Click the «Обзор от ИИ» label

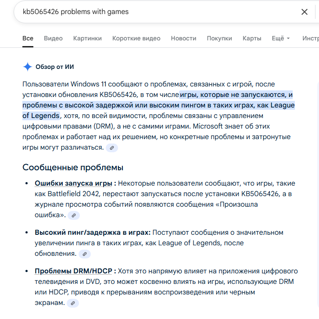click(55, 67)
